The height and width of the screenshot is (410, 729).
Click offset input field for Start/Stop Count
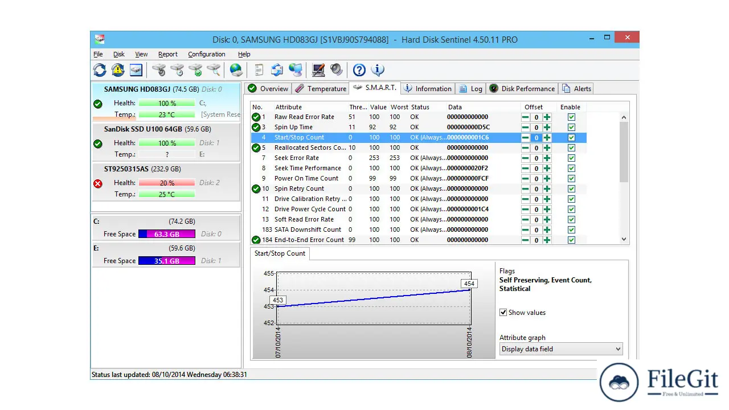coord(536,138)
